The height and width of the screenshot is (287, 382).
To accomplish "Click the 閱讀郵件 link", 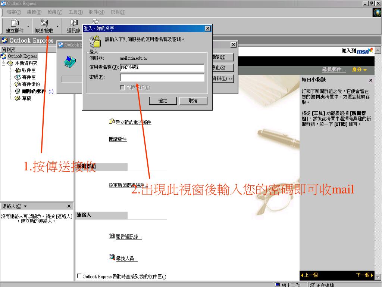I will 118,139.
